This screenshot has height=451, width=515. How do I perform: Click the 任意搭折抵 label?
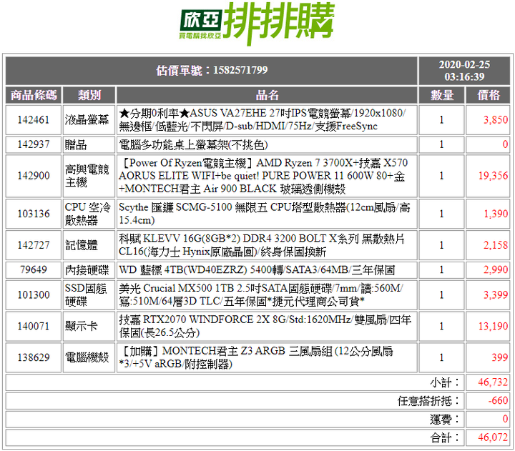tap(428, 401)
